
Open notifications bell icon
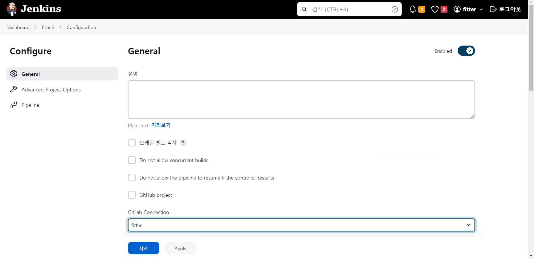[413, 9]
